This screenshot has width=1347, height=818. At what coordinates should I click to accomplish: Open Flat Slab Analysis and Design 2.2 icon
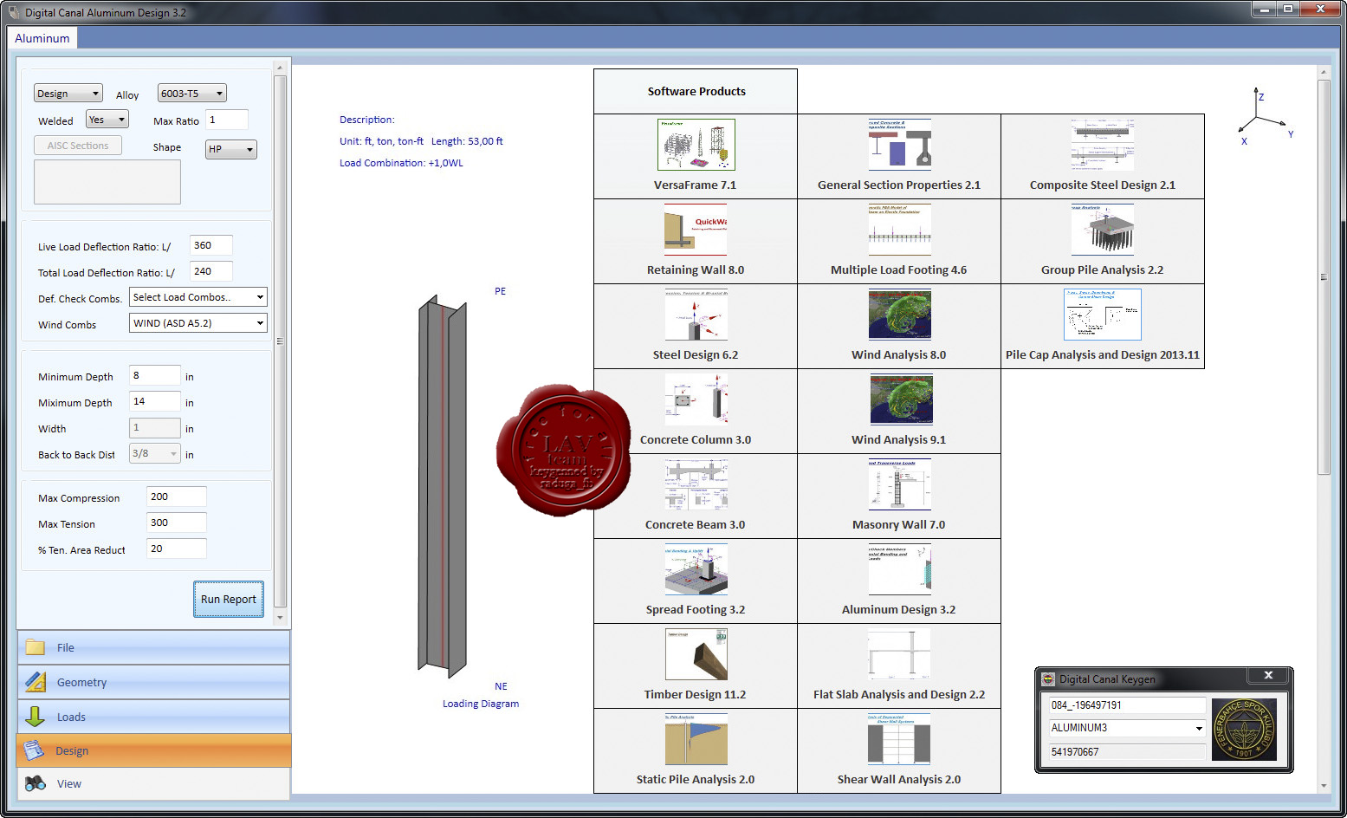coord(899,654)
